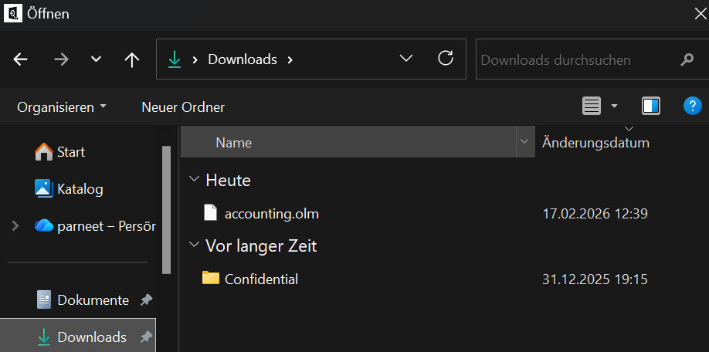Open the Organisieren menu
This screenshot has height=352, width=709.
click(62, 107)
